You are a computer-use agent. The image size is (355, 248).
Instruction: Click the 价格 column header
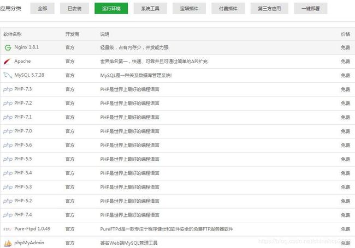click(346, 34)
